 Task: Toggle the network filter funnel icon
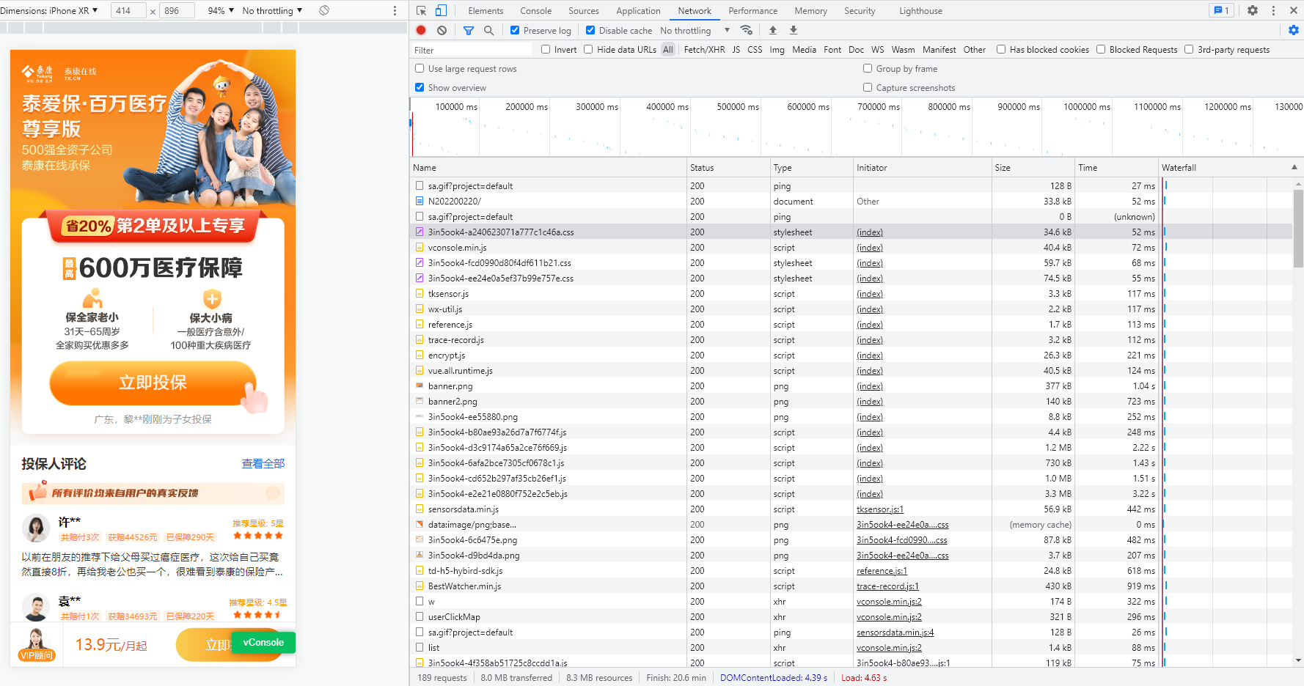[468, 30]
